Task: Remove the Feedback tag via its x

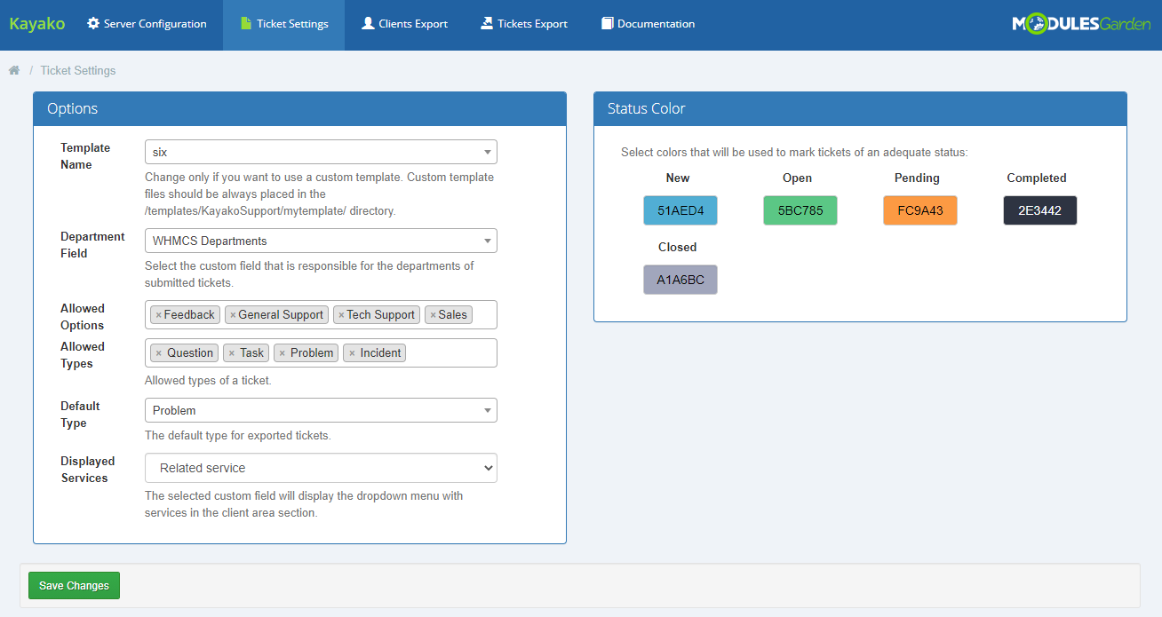Action: pos(158,315)
